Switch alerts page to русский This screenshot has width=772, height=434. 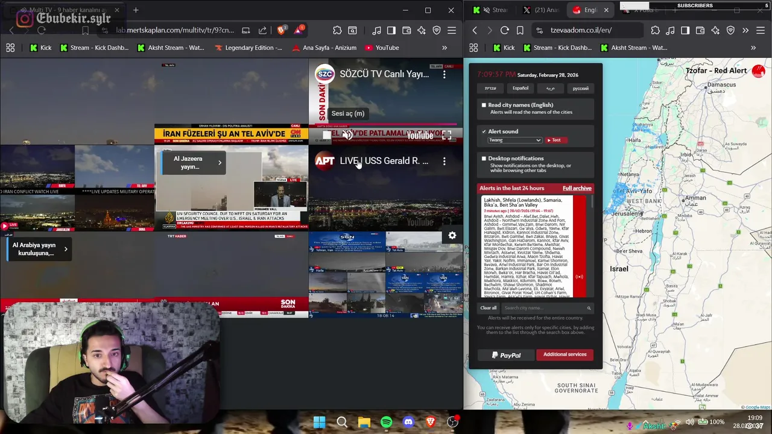(x=581, y=89)
